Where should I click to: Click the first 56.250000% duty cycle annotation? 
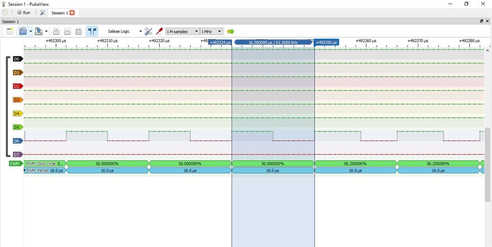pos(355,164)
